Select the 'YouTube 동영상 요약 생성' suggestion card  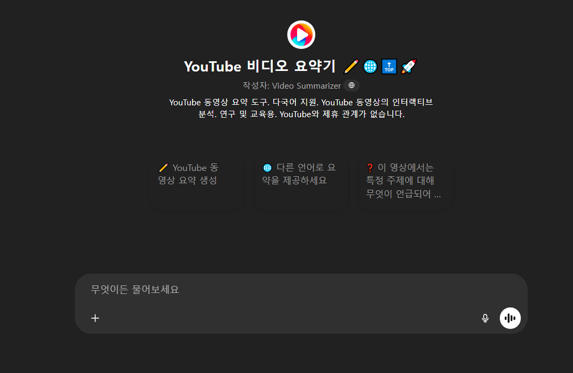197,181
